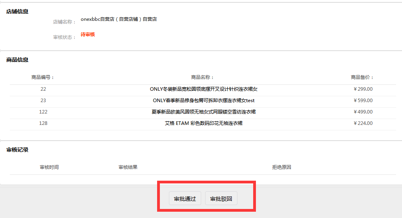Screen dimensions: 402x218
Task: Select the 审核结果 column header
Action: point(128,167)
